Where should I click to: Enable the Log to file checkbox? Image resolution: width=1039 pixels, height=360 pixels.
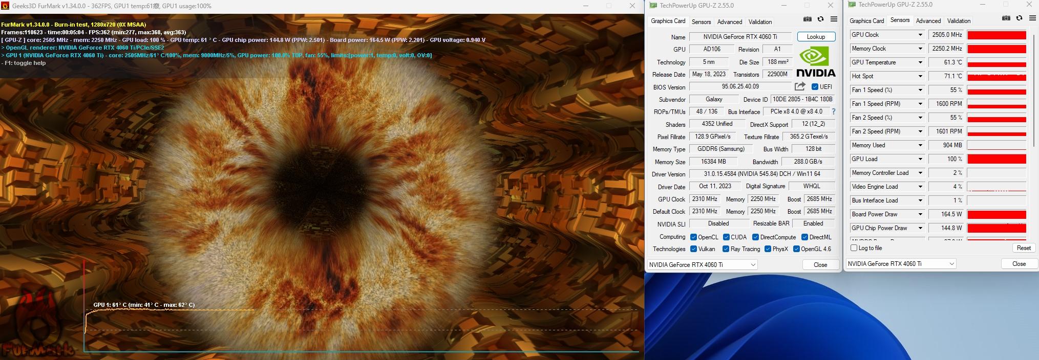coord(854,248)
